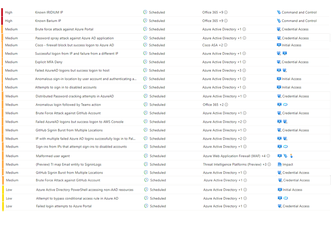Click the Initial Access icon in the Cisco firewall block row
331x241 pixels.
(x=279, y=45)
